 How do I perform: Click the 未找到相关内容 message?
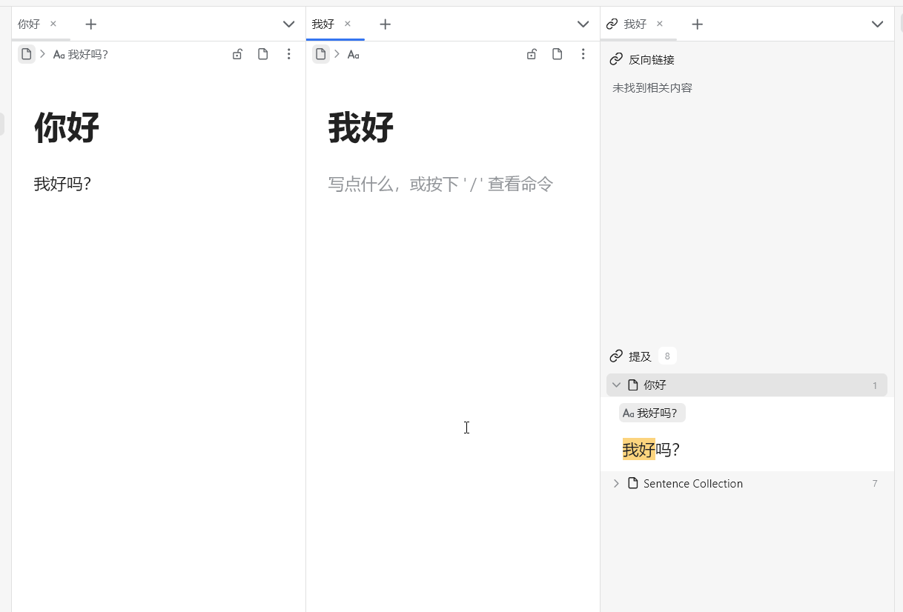pyautogui.click(x=652, y=88)
